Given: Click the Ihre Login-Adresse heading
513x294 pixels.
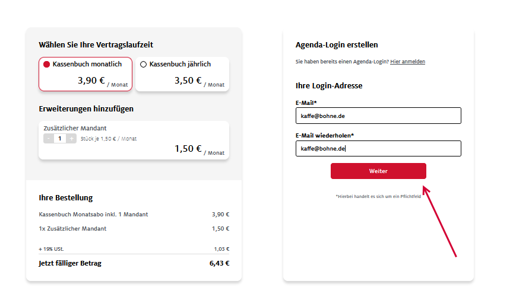Looking at the screenshot, I should coord(329,85).
